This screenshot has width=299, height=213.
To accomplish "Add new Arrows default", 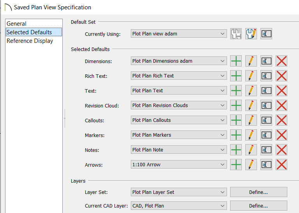I will (236, 165).
